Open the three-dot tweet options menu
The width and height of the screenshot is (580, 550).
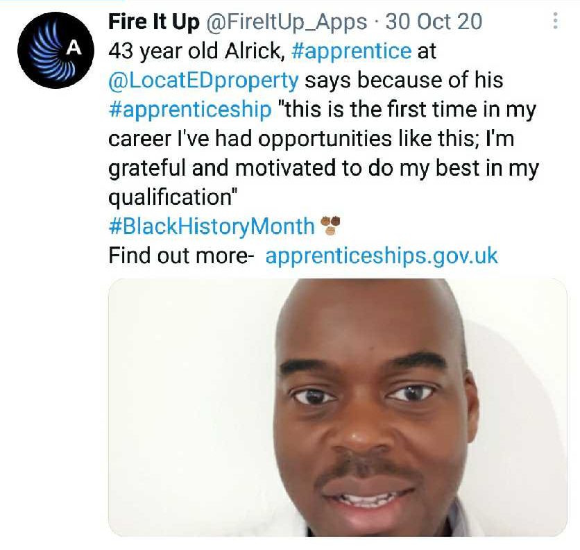[555, 21]
